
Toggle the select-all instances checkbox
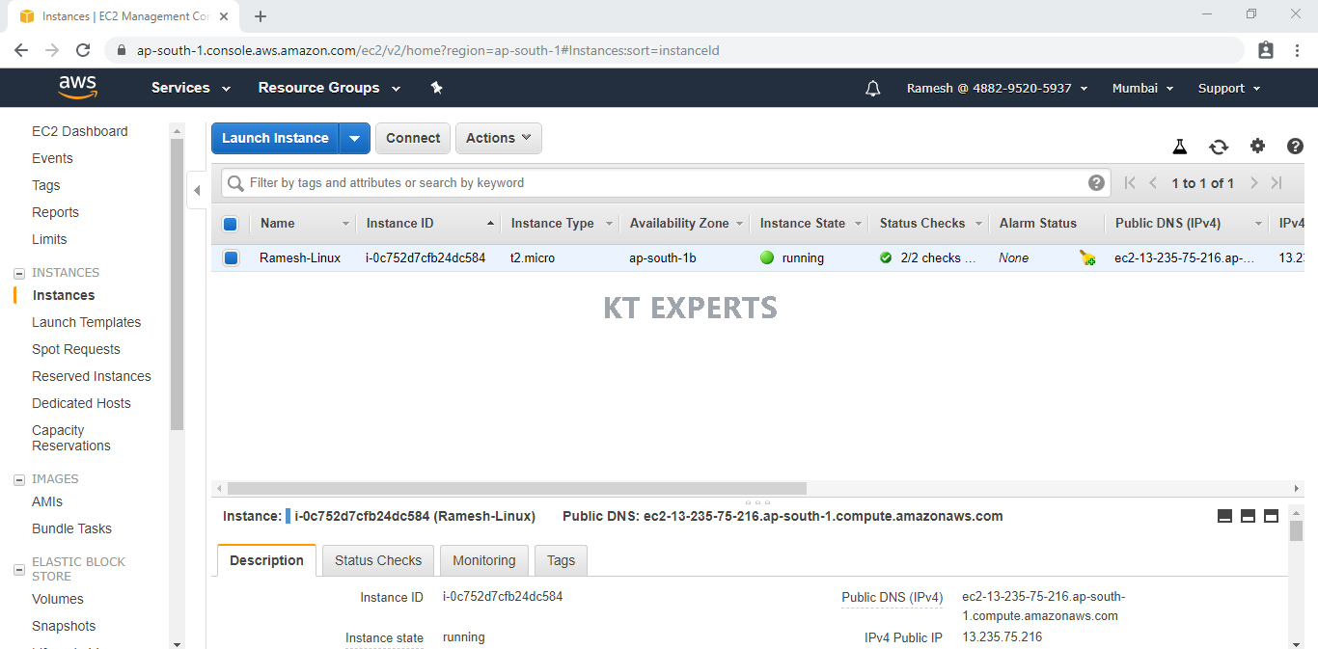pos(230,224)
